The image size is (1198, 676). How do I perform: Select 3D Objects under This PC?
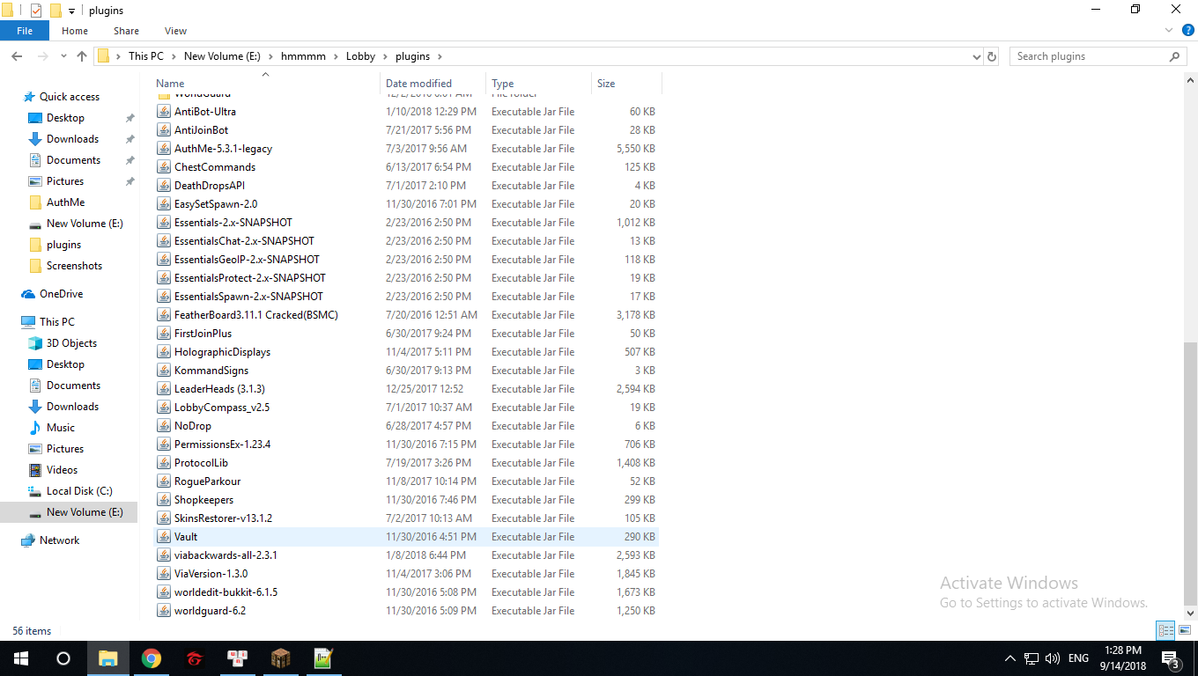coord(71,343)
